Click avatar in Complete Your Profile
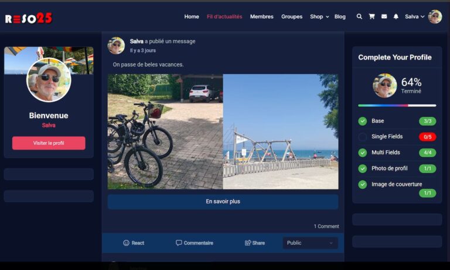This screenshot has width=450, height=270. (x=384, y=85)
